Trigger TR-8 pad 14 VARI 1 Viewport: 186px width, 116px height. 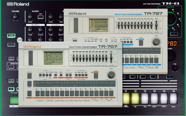click(x=154, y=98)
